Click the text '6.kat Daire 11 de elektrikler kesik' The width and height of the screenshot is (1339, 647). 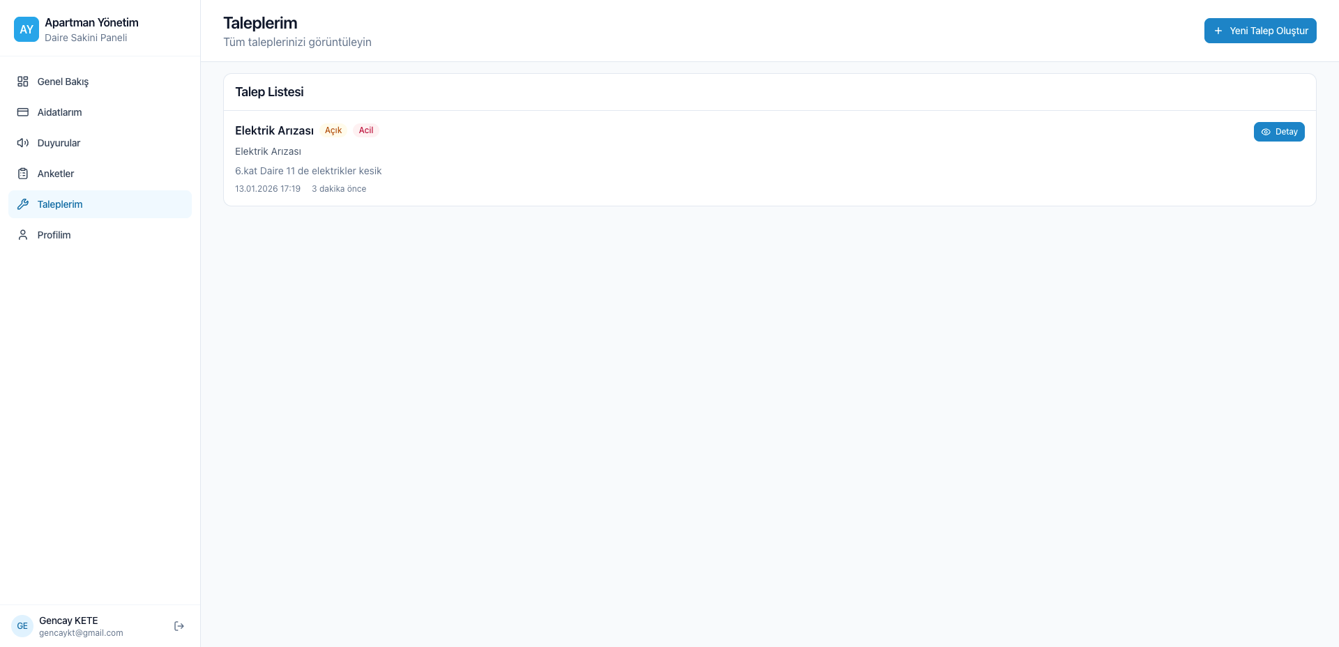(308, 171)
